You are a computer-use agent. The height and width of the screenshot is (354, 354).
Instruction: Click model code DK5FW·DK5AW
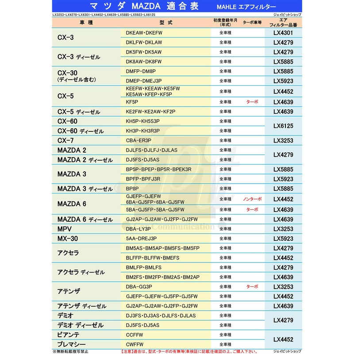pyautogui.click(x=143, y=52)
